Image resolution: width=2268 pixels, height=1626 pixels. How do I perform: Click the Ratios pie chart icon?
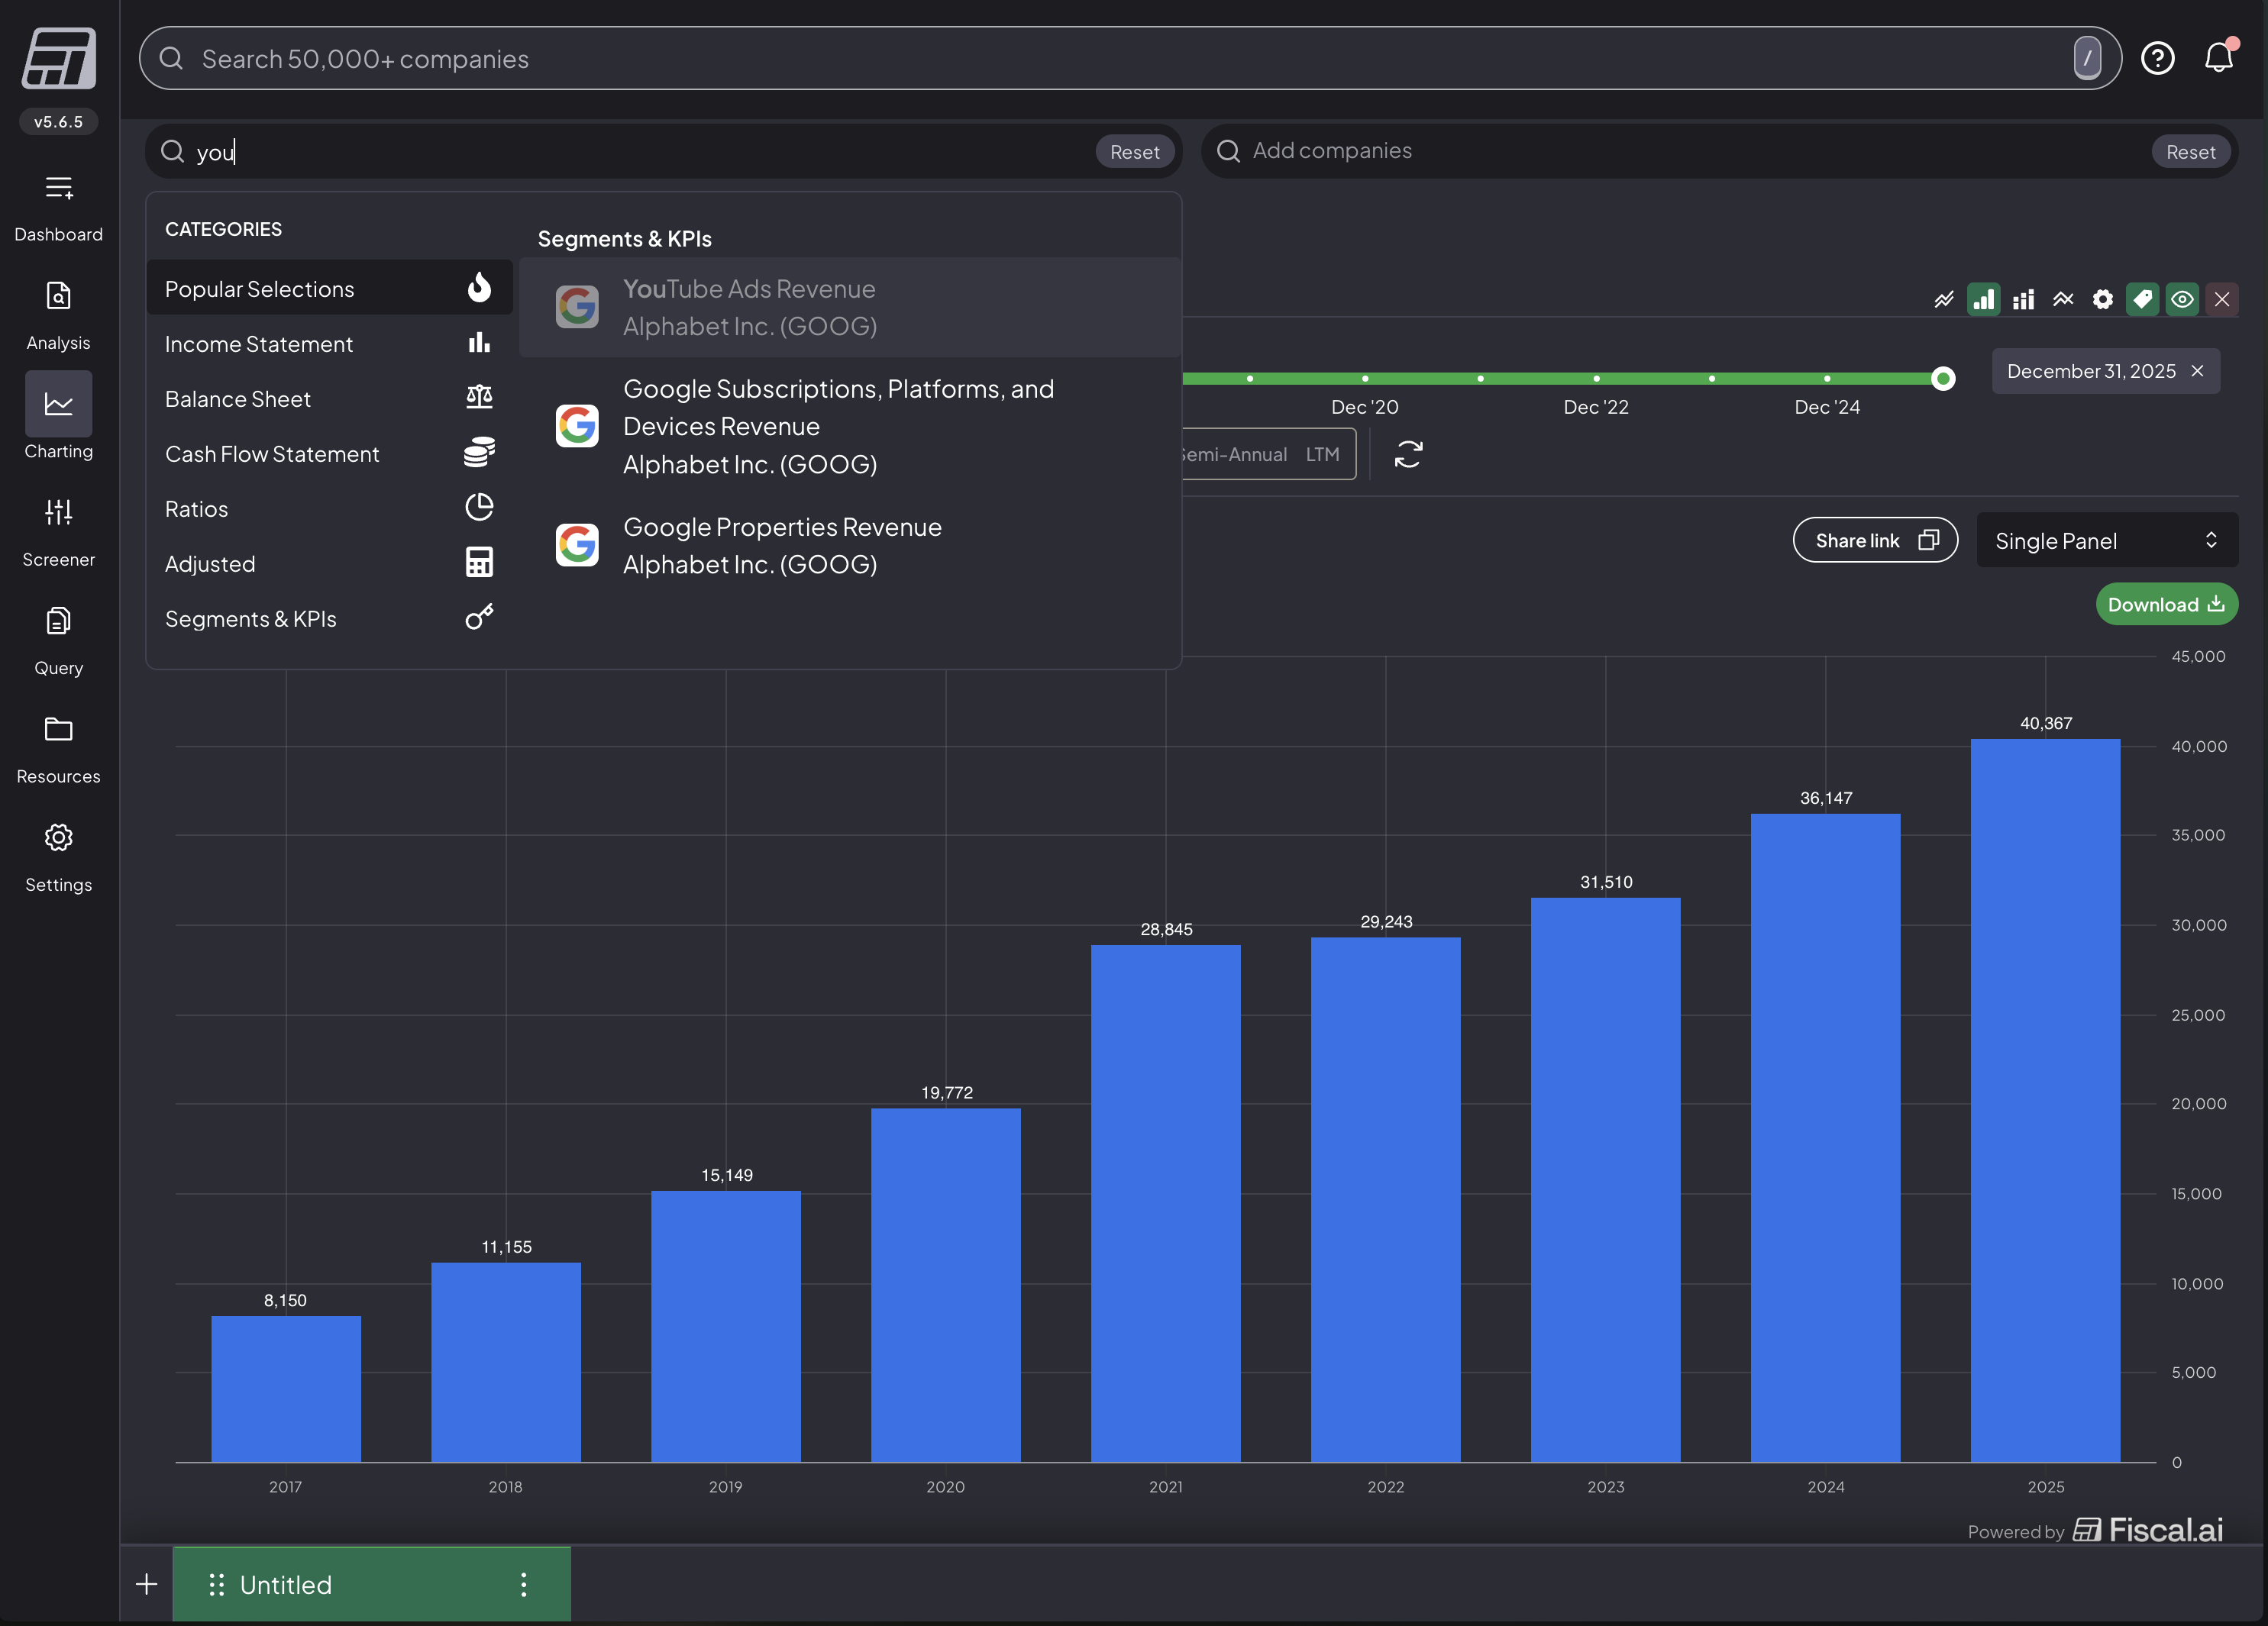479,508
